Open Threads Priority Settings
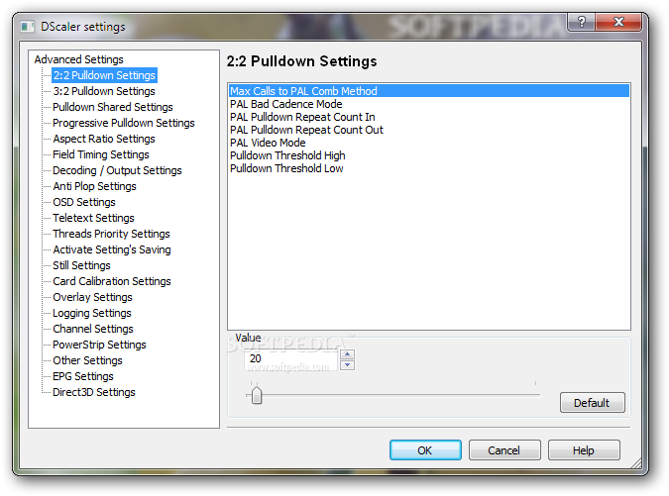Screen dimensions: 669x496 pos(111,234)
